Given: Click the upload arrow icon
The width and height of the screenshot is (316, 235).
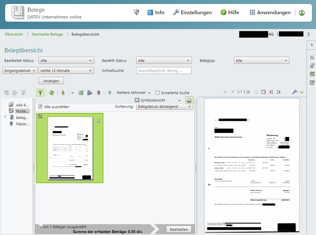Looking at the screenshot, I should (x=110, y=92).
